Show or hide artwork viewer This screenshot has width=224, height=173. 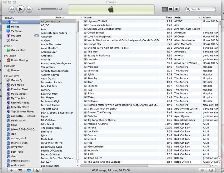[38, 170]
